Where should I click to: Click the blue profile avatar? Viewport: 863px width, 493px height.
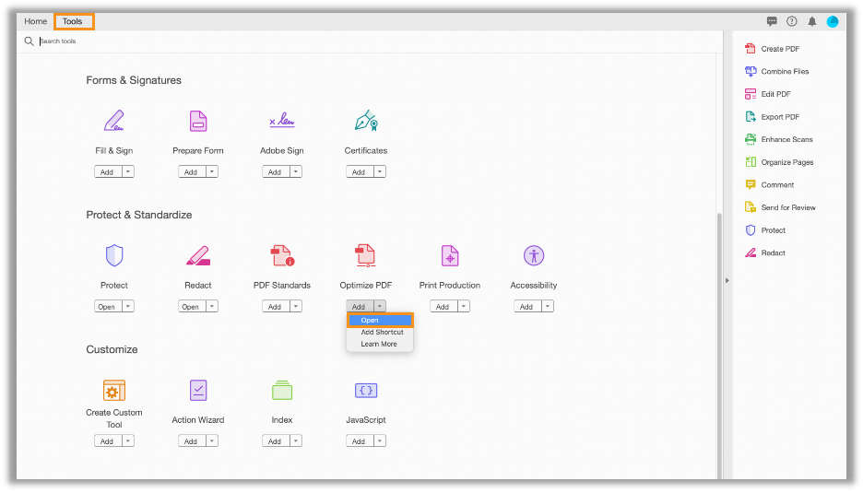(833, 21)
